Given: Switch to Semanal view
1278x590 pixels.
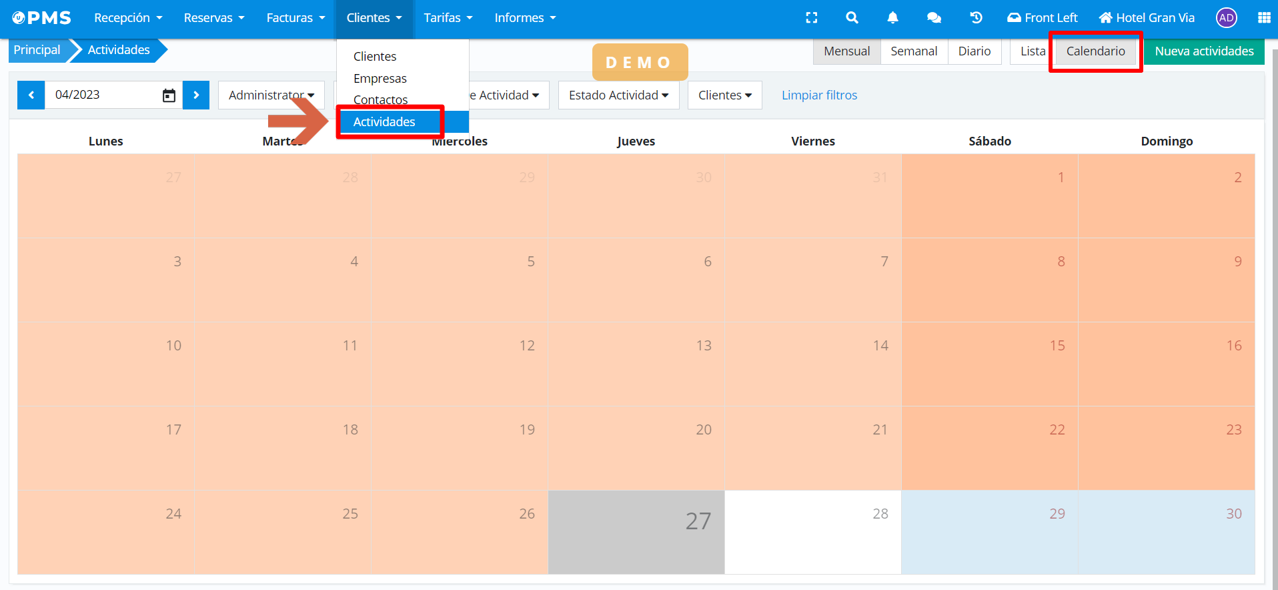Looking at the screenshot, I should [914, 51].
